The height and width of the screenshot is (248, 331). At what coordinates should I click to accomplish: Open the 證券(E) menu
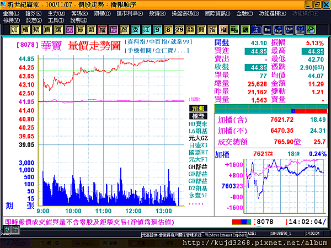[33, 14]
